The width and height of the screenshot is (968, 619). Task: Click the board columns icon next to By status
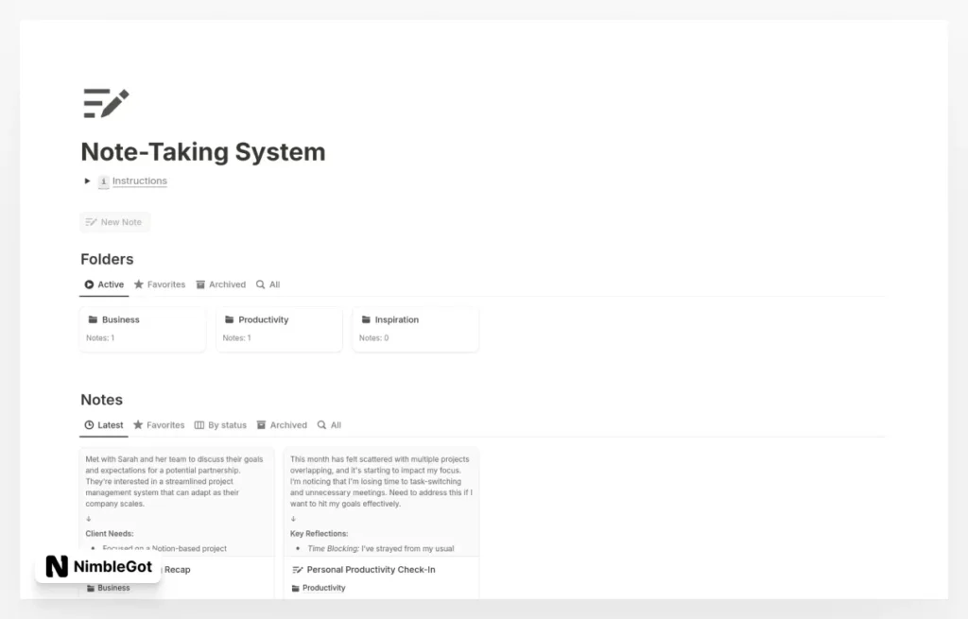[x=198, y=424]
